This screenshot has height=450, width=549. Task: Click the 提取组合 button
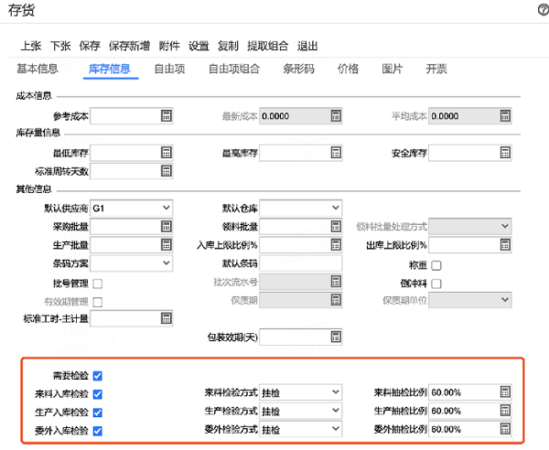[x=268, y=46]
